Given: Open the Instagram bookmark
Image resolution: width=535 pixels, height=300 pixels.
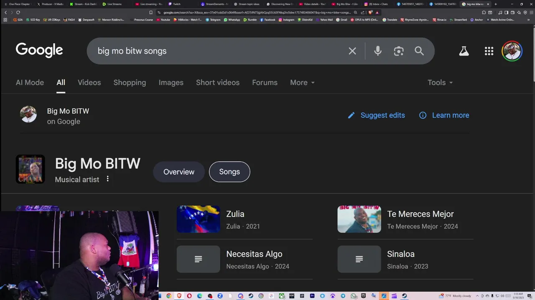Looking at the screenshot, I should pos(286,20).
